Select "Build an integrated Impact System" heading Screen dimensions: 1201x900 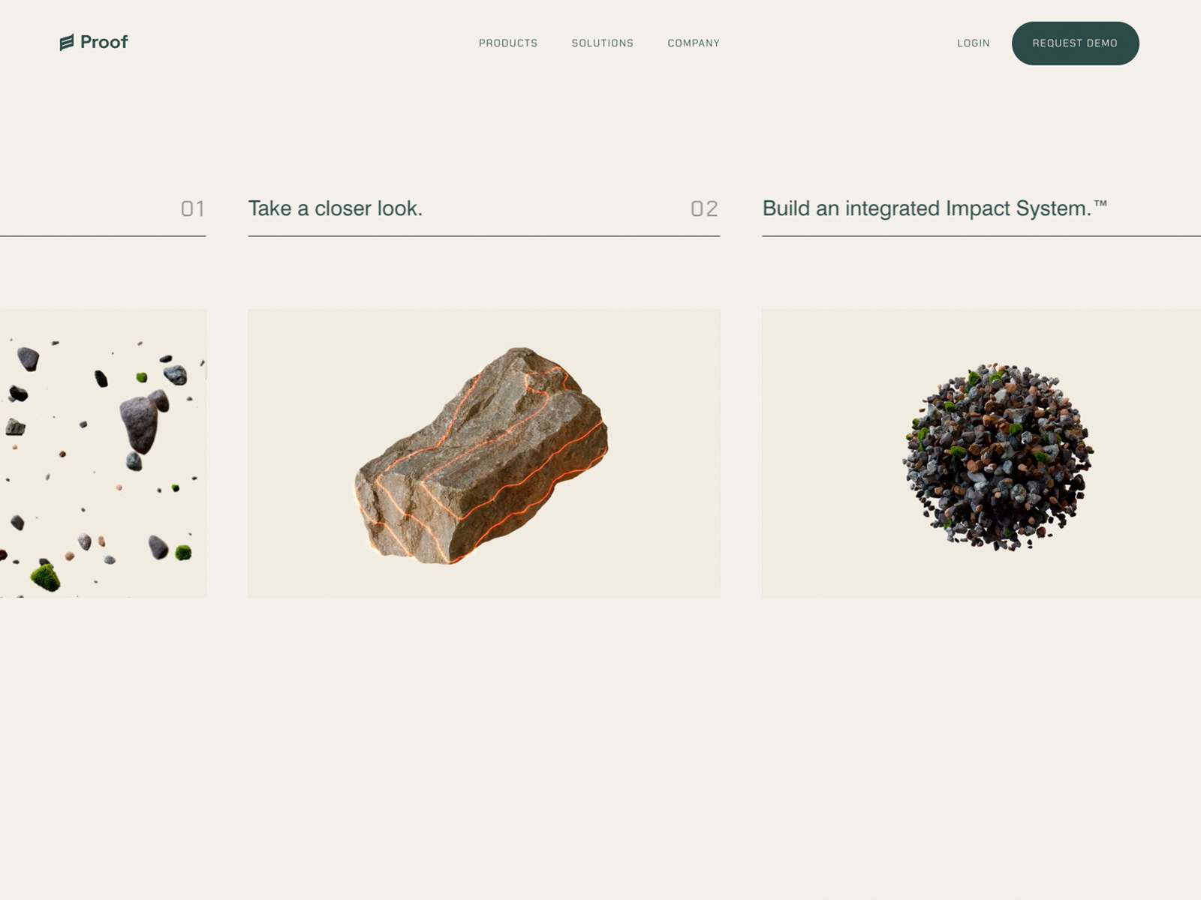pos(926,208)
